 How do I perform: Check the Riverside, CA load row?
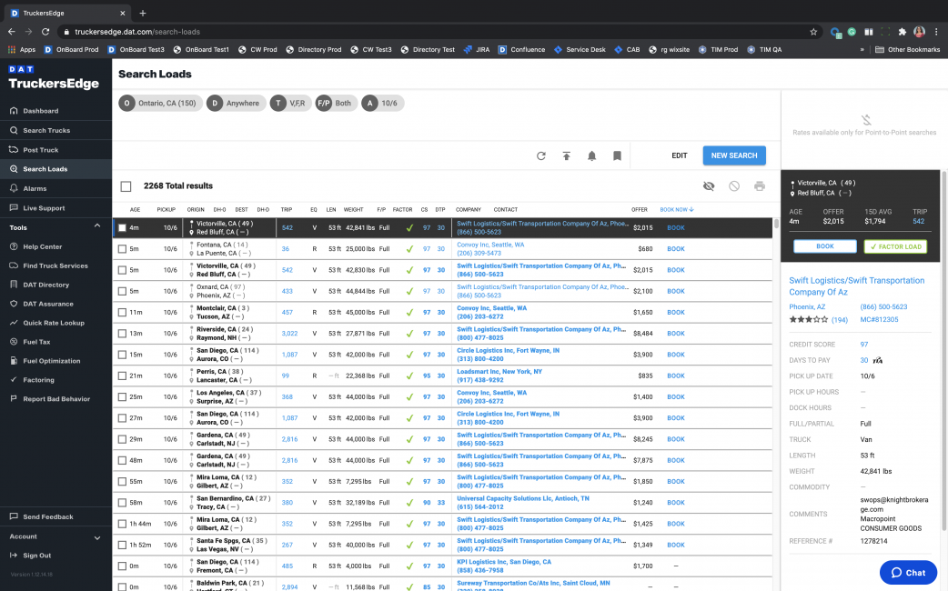click(122, 334)
